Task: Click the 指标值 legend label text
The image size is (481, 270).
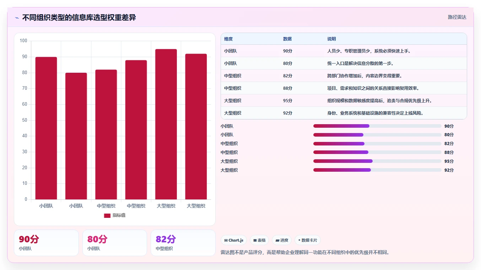Action: 119,216
